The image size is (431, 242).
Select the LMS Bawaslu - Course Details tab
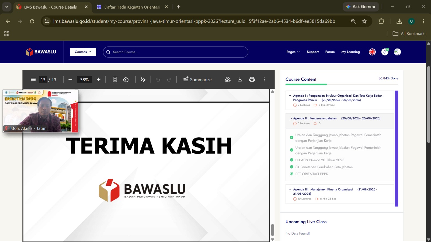[x=52, y=7]
